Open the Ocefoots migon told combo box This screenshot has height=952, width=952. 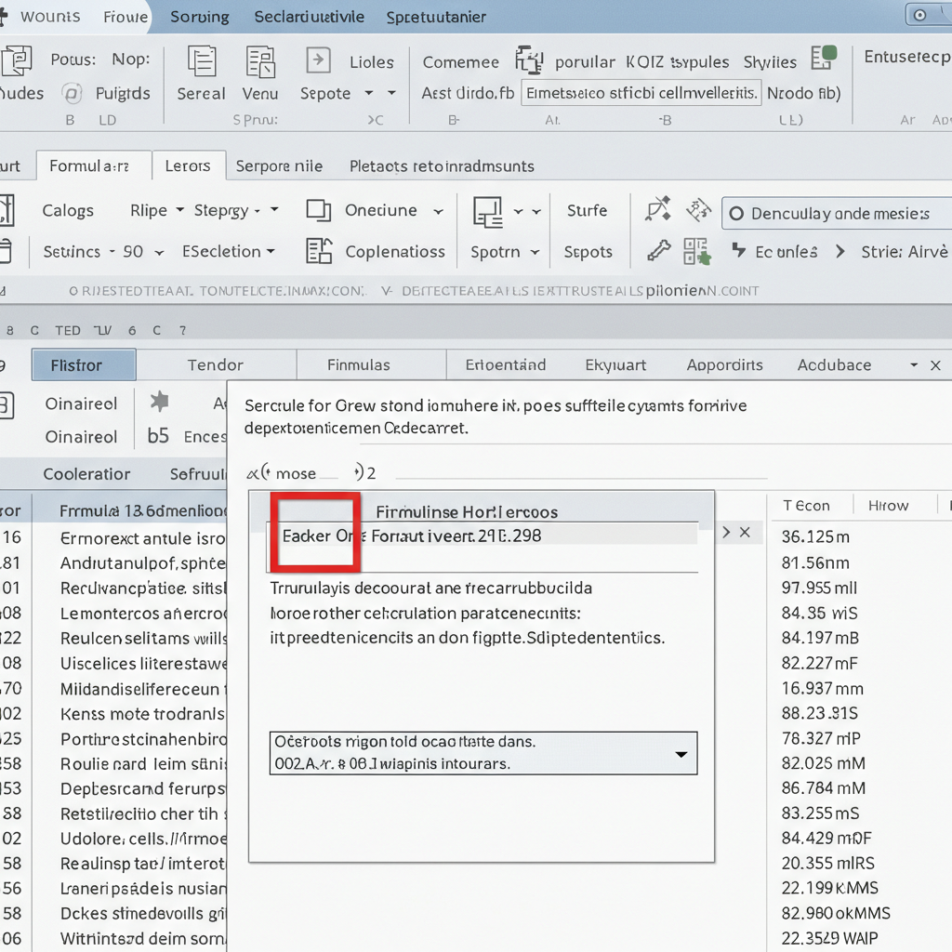pyautogui.click(x=483, y=753)
